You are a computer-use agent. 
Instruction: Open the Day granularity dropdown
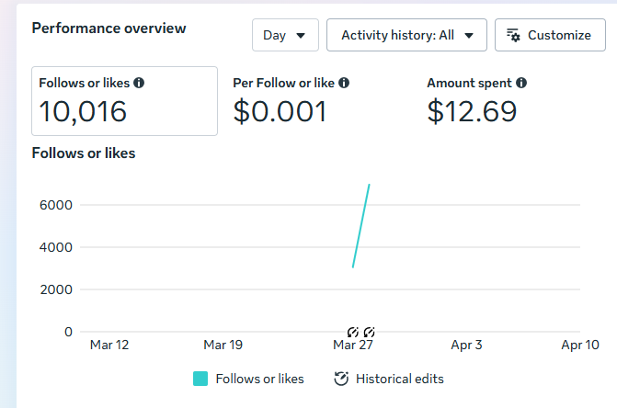tap(285, 35)
